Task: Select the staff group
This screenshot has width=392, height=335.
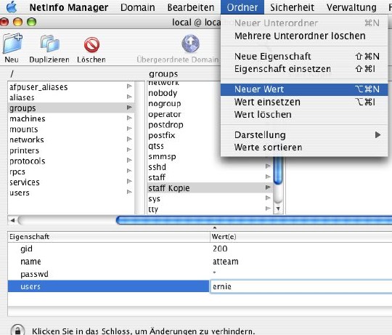Action: point(210,177)
